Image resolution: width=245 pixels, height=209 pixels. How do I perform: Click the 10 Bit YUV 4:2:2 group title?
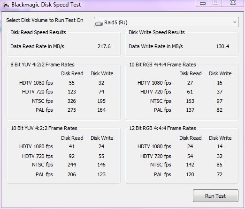pyautogui.click(x=44, y=128)
